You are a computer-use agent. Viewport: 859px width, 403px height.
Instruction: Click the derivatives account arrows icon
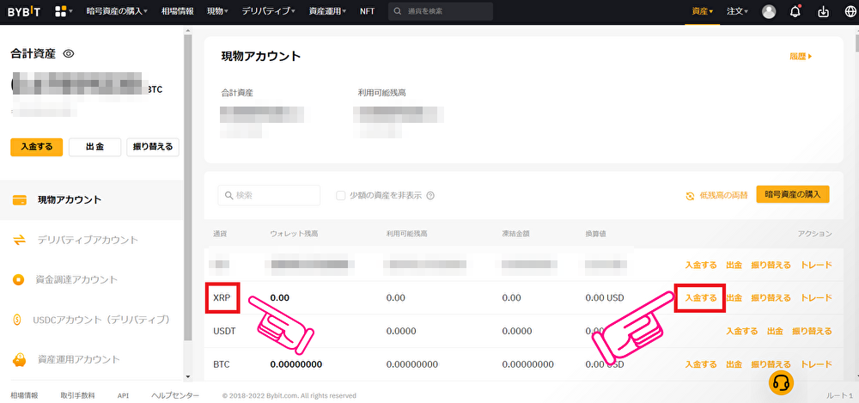pos(19,240)
